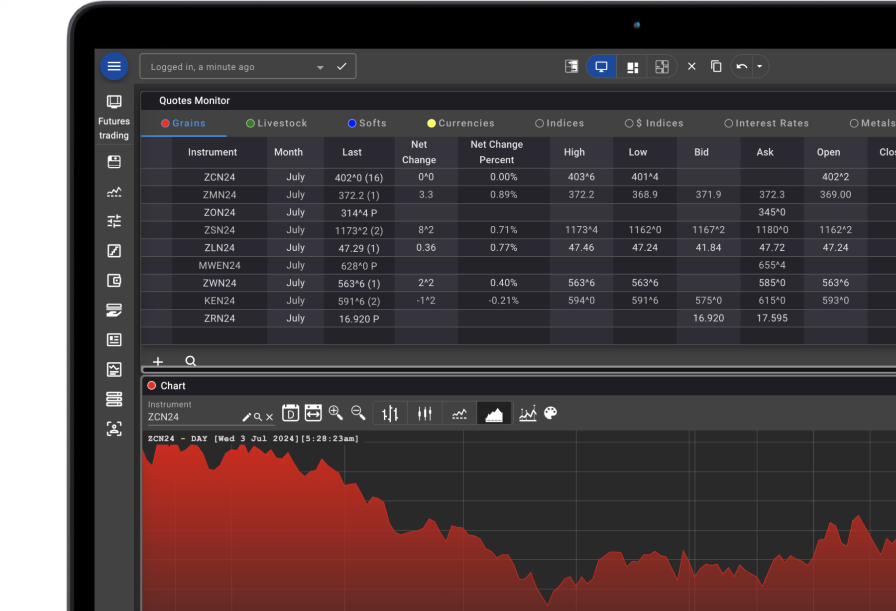The width and height of the screenshot is (896, 611).
Task: Select the dashboard tiles layout button
Action: 632,67
